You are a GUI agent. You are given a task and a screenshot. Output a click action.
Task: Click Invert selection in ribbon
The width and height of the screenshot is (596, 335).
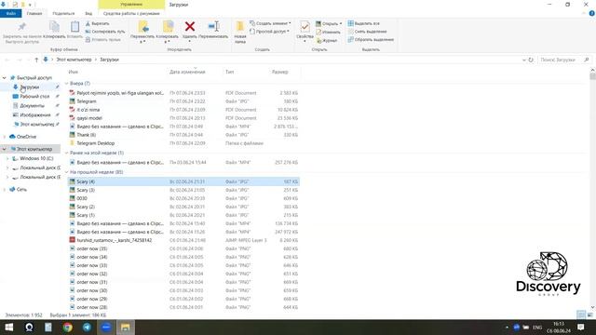(x=371, y=39)
